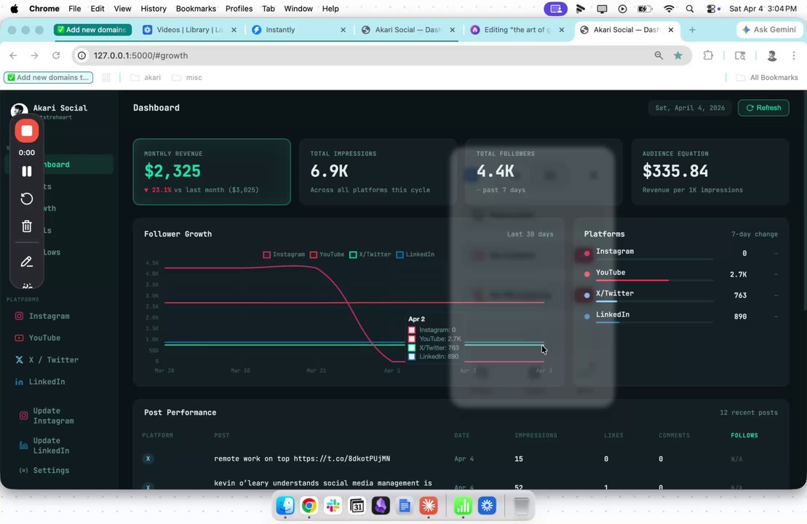Restart the recording via circular arrow

click(27, 199)
